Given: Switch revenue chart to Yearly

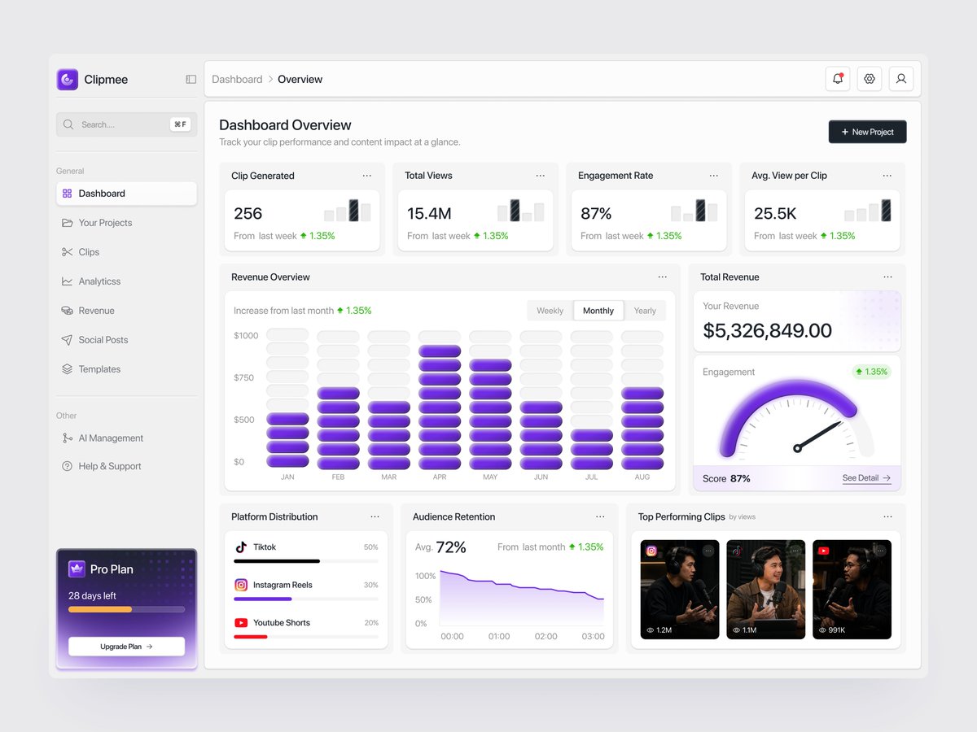Looking at the screenshot, I should pyautogui.click(x=645, y=311).
